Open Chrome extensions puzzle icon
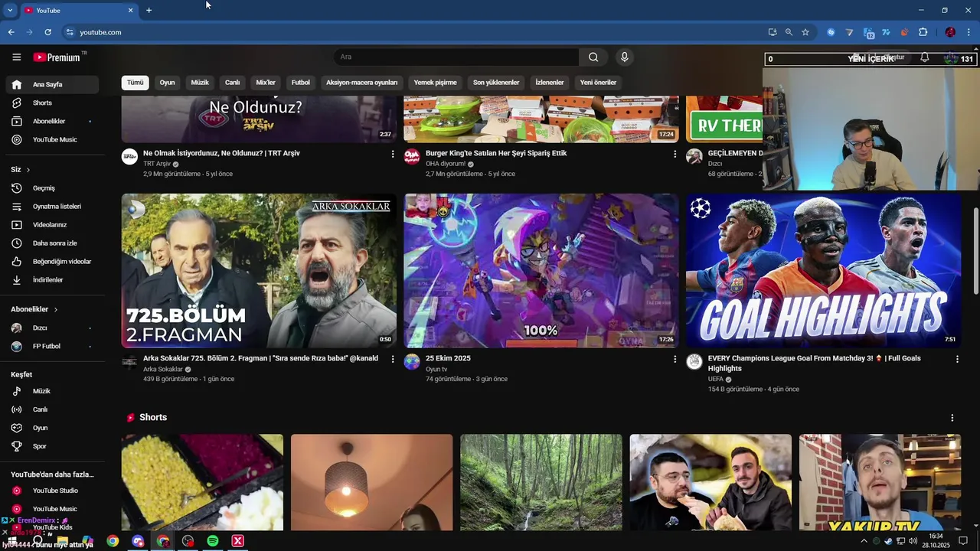 pyautogui.click(x=923, y=32)
